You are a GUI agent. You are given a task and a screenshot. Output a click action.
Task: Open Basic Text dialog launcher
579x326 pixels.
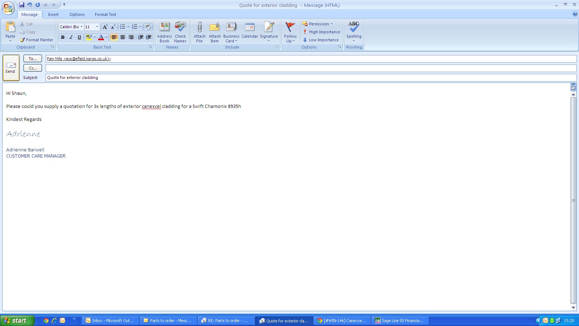pyautogui.click(x=151, y=47)
